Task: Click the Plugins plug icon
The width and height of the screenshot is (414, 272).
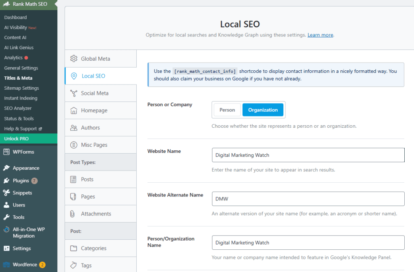Action: (x=6, y=180)
